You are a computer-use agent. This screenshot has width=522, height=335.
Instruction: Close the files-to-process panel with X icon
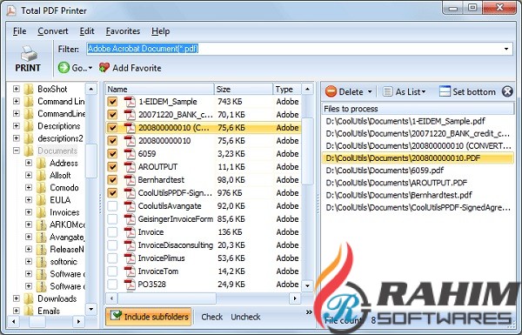pos(507,91)
